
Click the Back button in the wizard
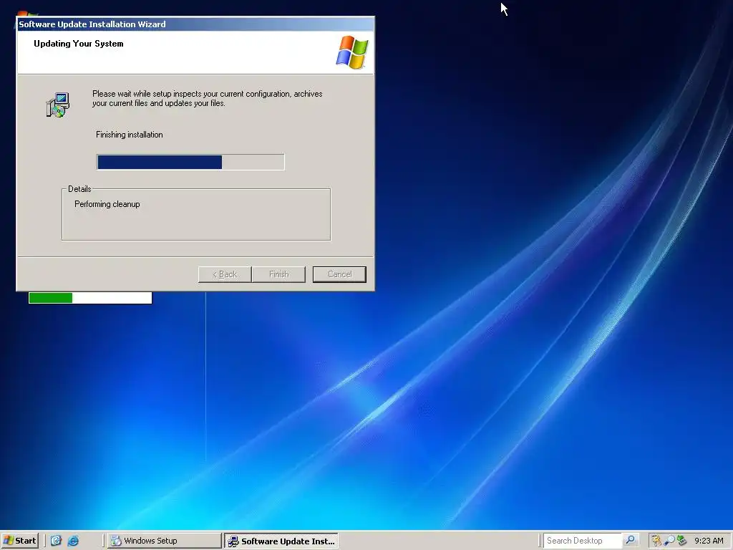pyautogui.click(x=225, y=274)
